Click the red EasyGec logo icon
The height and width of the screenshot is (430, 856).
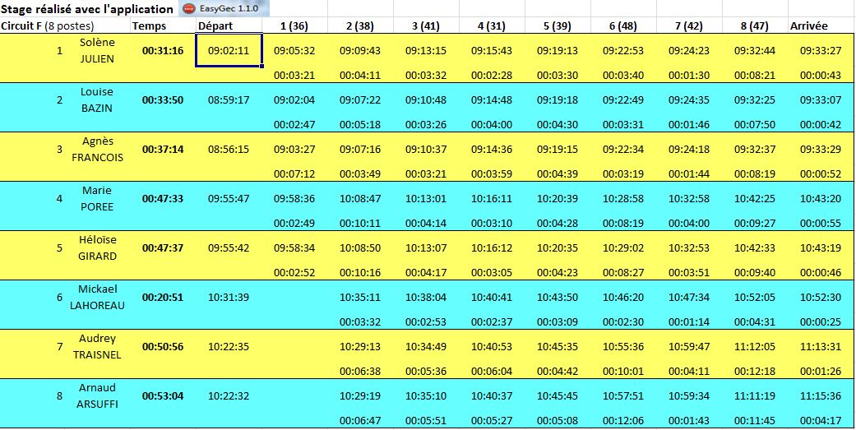click(188, 9)
